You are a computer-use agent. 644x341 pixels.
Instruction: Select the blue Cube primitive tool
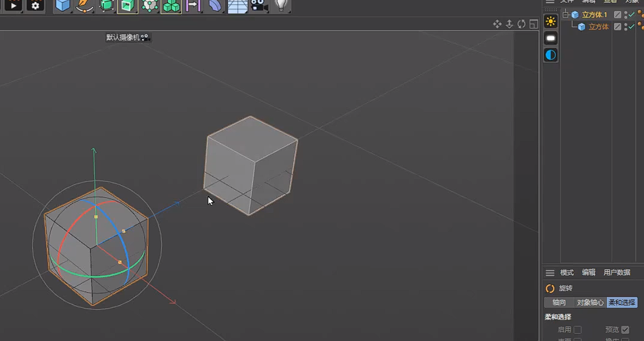[x=63, y=6]
